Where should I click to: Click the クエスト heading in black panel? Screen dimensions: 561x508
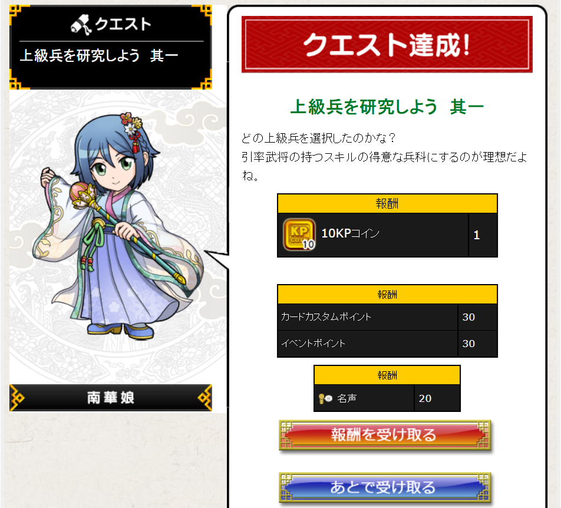point(123,24)
